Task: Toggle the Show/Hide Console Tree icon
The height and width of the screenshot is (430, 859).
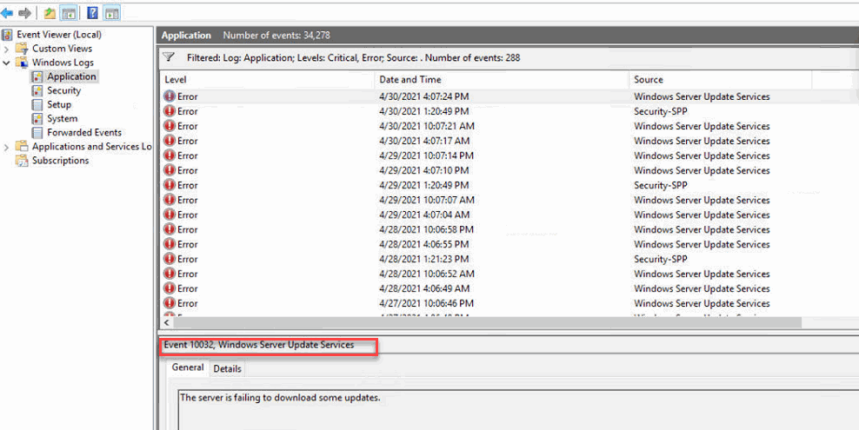Action: point(69,12)
